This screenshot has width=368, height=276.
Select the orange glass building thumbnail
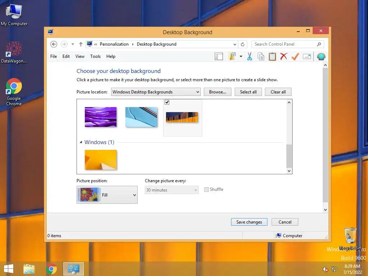(182, 117)
